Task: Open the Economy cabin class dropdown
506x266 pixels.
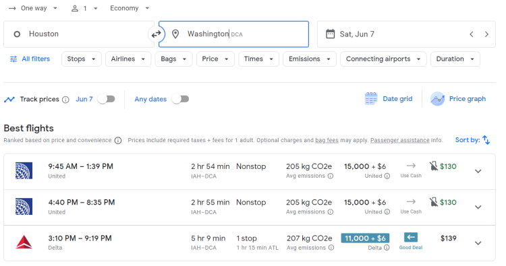Action: point(130,8)
